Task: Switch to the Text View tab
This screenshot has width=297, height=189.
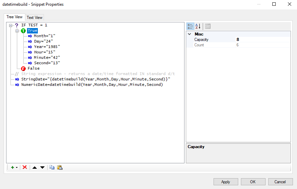Action: pyautogui.click(x=34, y=18)
